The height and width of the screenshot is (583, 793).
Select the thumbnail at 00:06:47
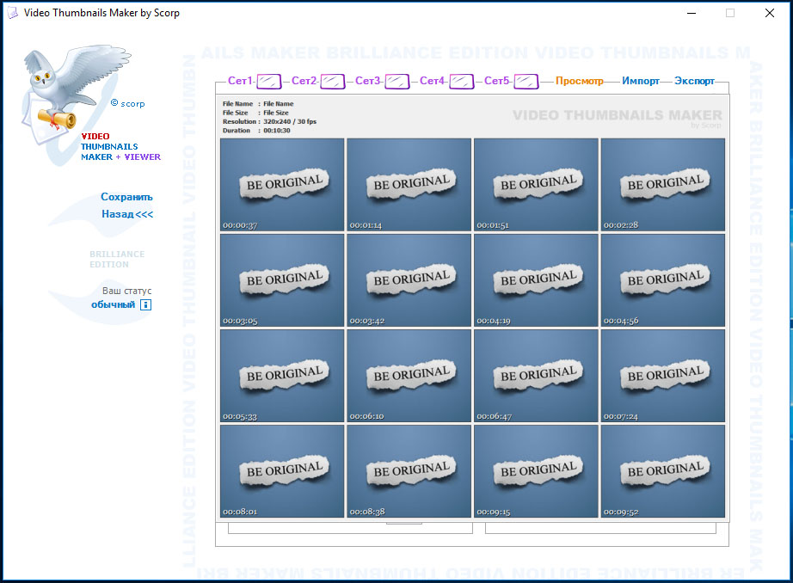[536, 376]
